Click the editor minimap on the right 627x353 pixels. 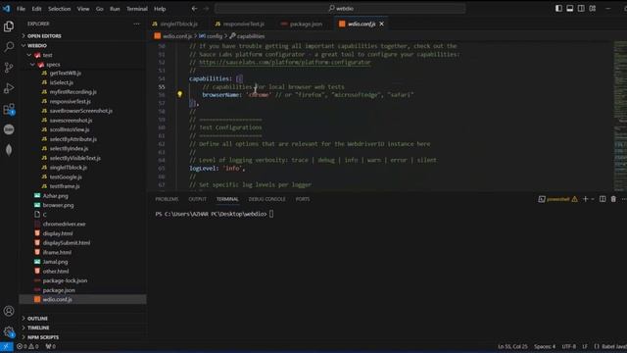pos(620,116)
